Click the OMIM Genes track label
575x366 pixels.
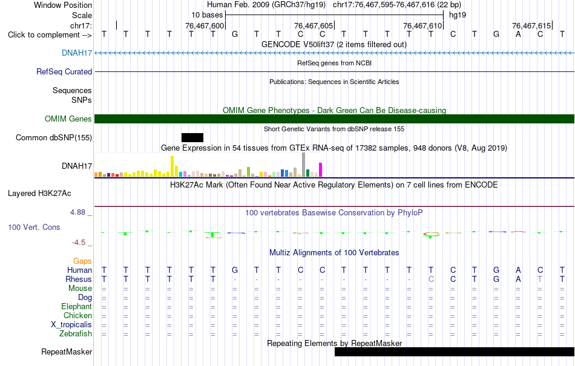click(68, 119)
